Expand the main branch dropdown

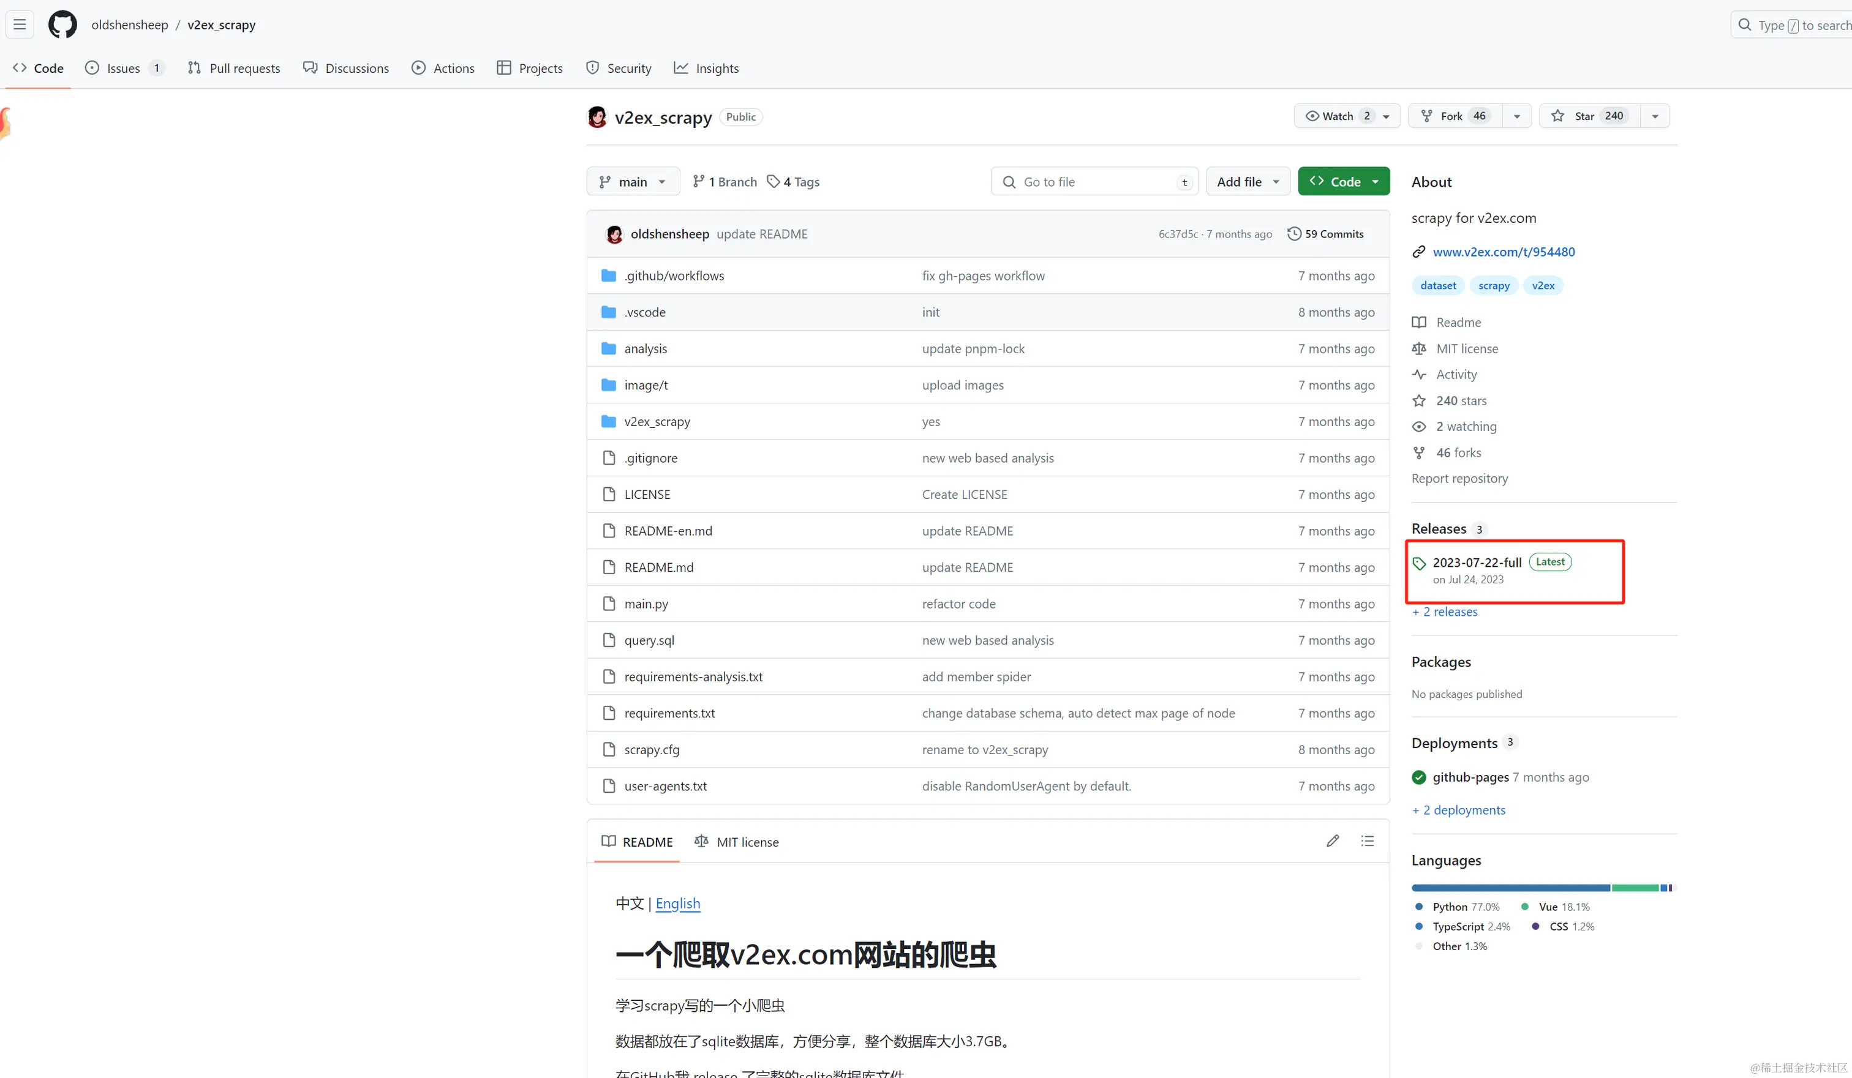click(x=632, y=181)
